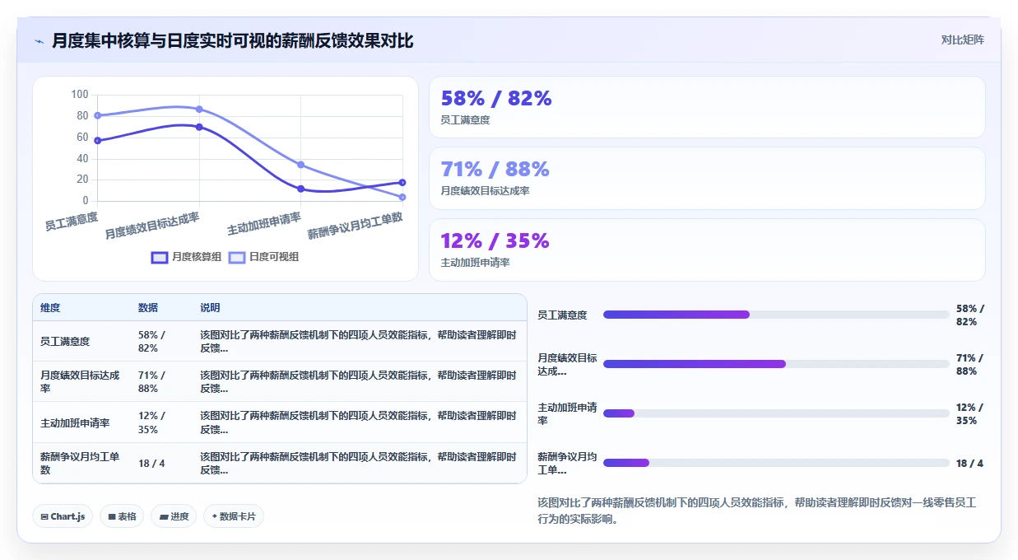Click the 月度绩效目标达成 progress bar
The height and width of the screenshot is (560, 1018).
click(x=776, y=364)
